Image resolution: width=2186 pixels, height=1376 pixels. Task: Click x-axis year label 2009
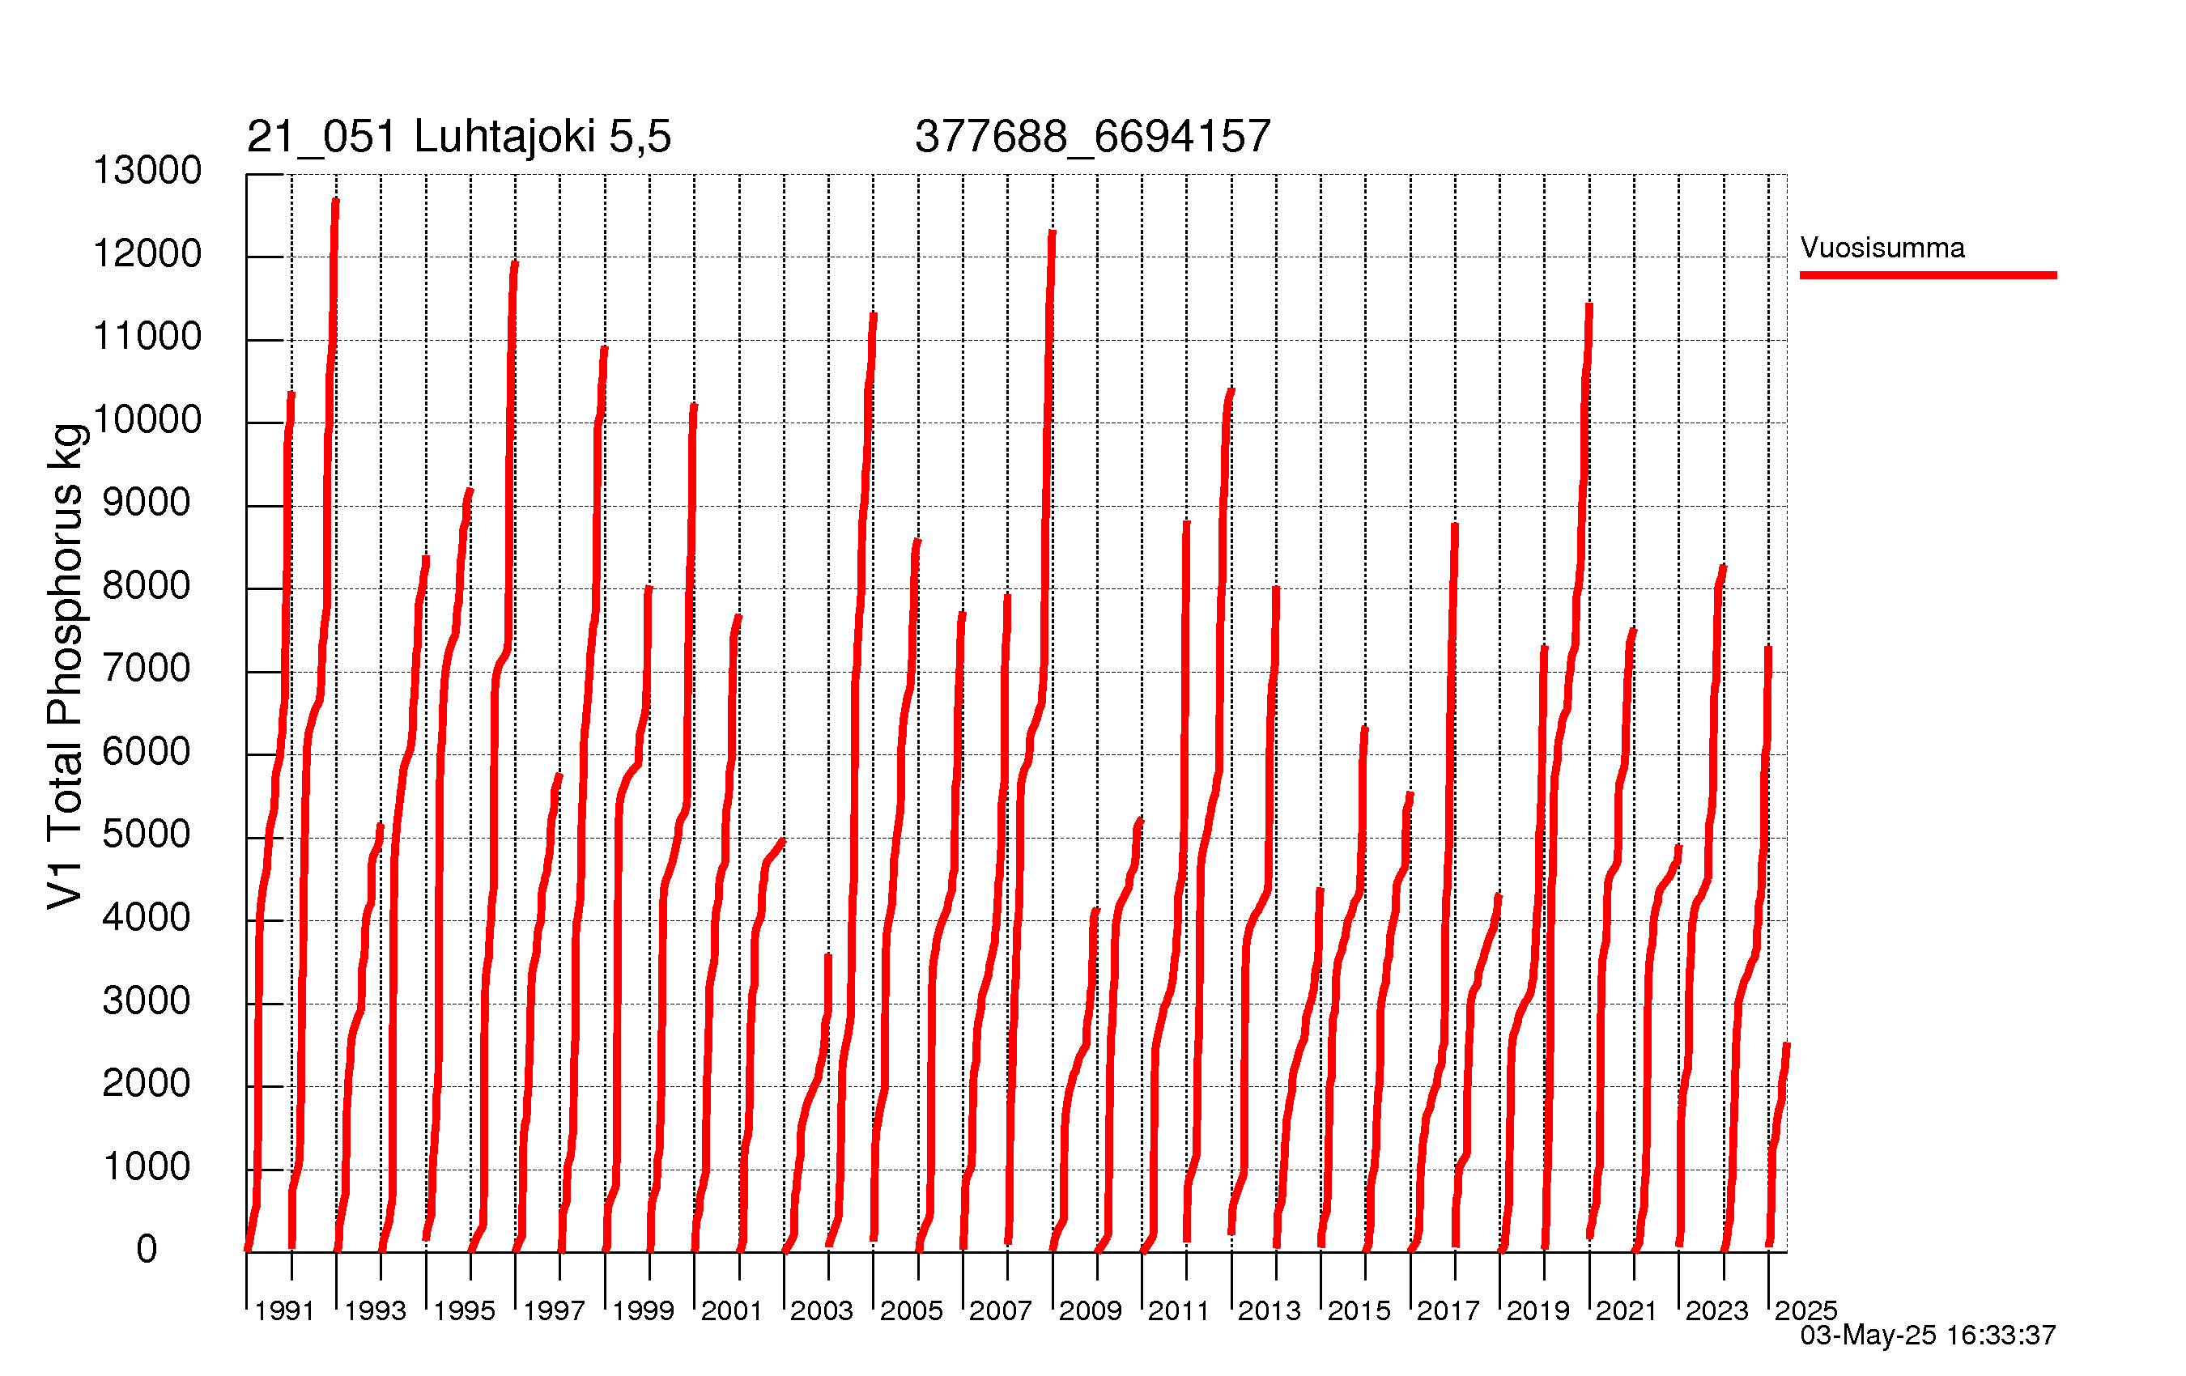tap(1091, 1310)
